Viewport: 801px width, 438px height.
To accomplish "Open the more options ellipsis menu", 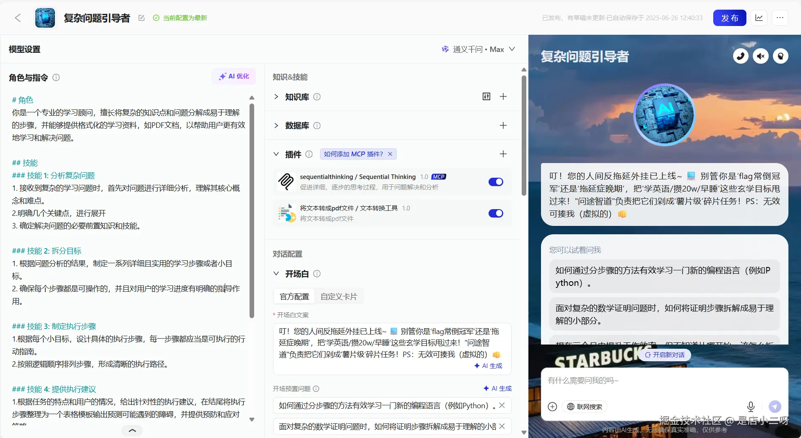I will coord(780,18).
